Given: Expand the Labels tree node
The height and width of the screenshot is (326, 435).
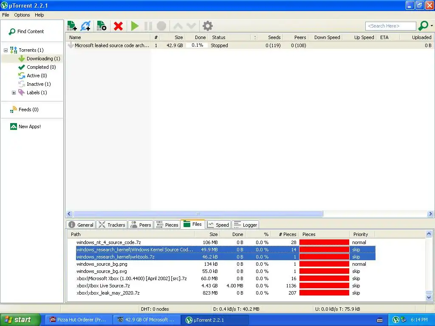Looking at the screenshot, I should (14, 93).
